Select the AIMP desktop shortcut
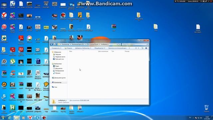Image resolution: width=213 pixels, height=120 pixels. pyautogui.click(x=4, y=86)
